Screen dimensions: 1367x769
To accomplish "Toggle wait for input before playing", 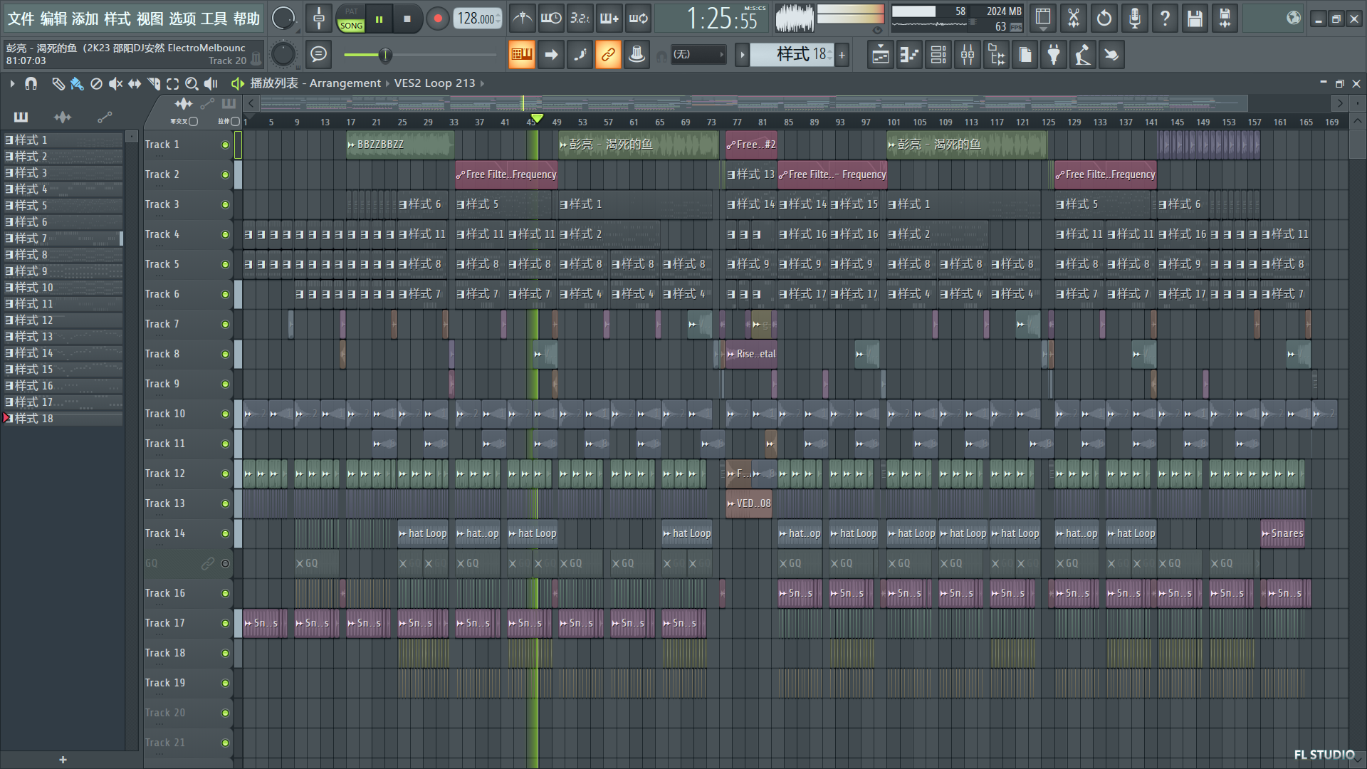I will pyautogui.click(x=551, y=19).
